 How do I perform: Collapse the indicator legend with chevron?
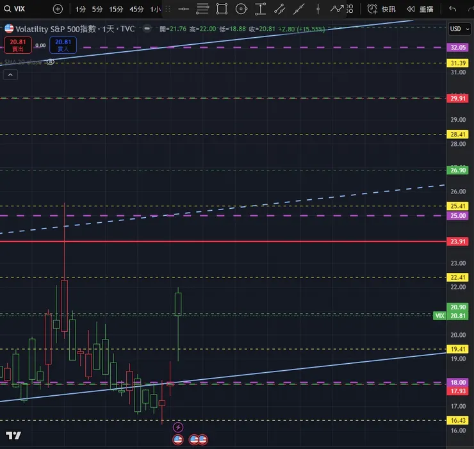(x=10, y=75)
